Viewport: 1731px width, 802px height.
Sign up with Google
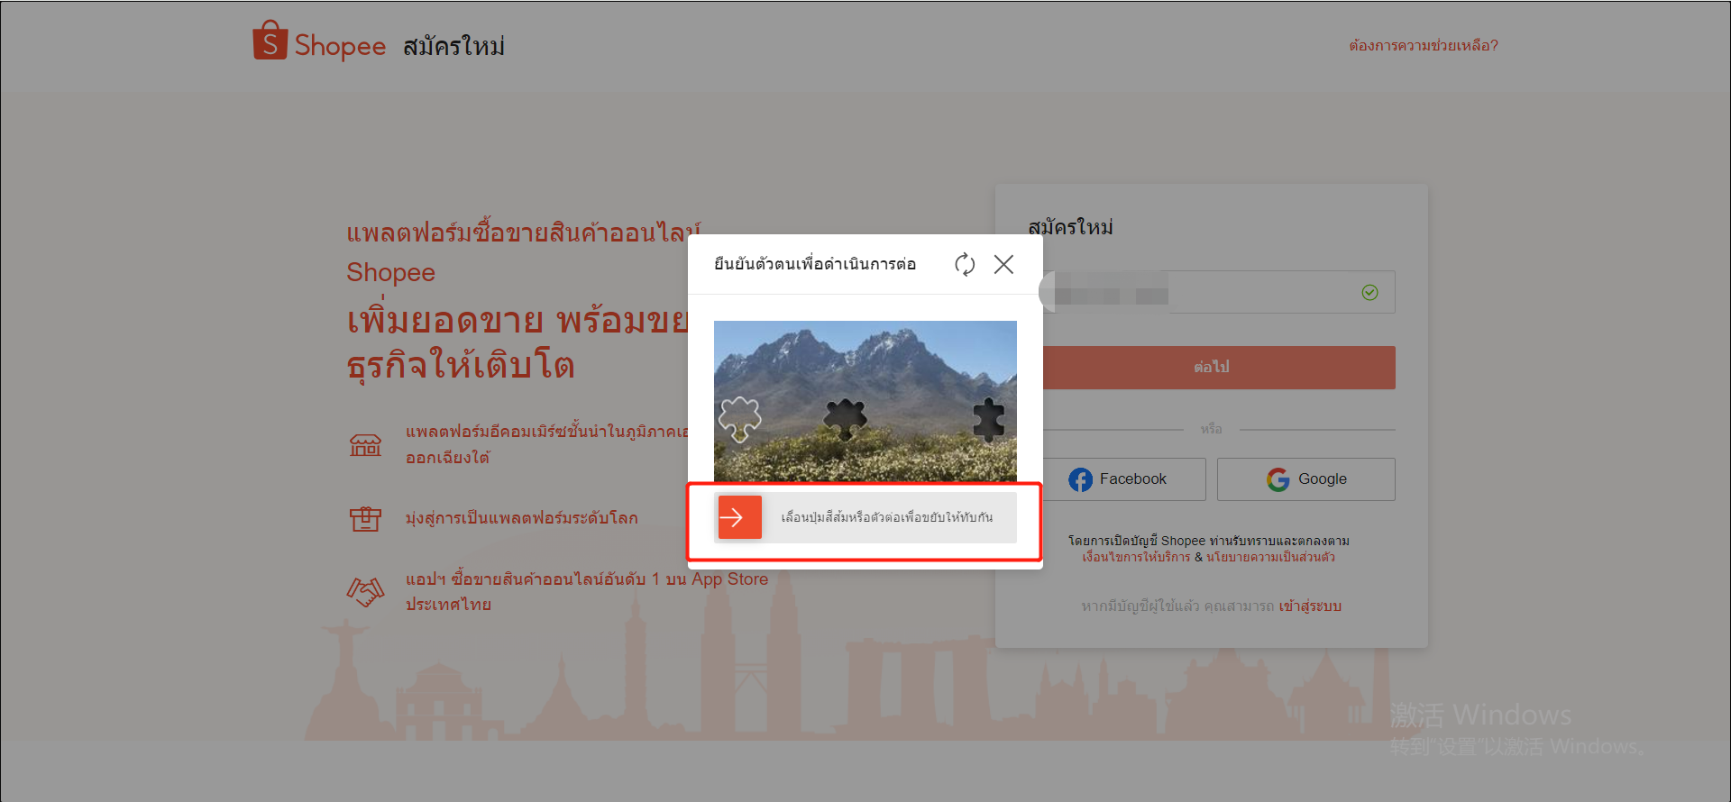(x=1305, y=479)
